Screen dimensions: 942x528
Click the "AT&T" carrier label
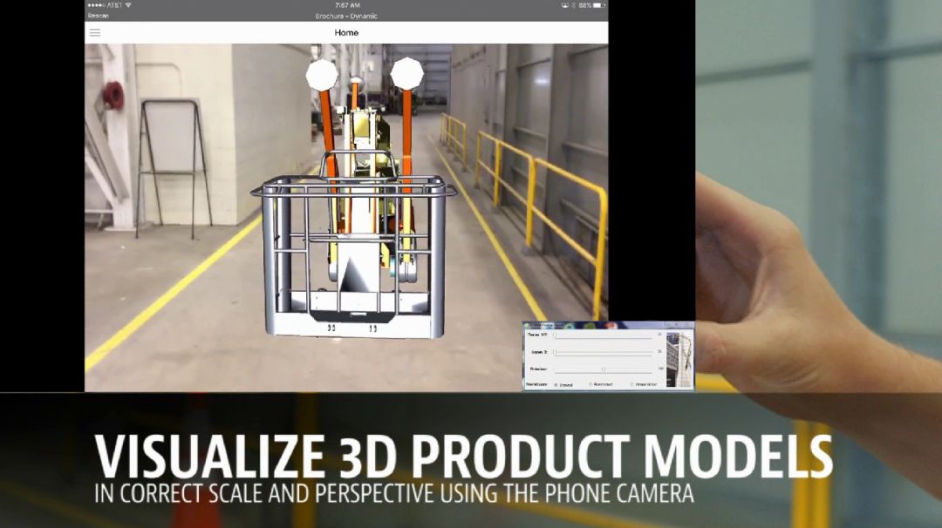115,5
